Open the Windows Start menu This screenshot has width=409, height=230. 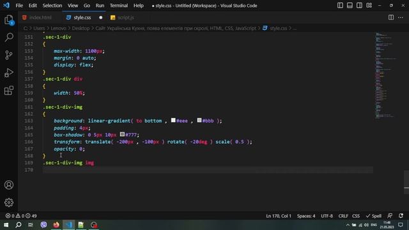pyautogui.click(x=6, y=225)
